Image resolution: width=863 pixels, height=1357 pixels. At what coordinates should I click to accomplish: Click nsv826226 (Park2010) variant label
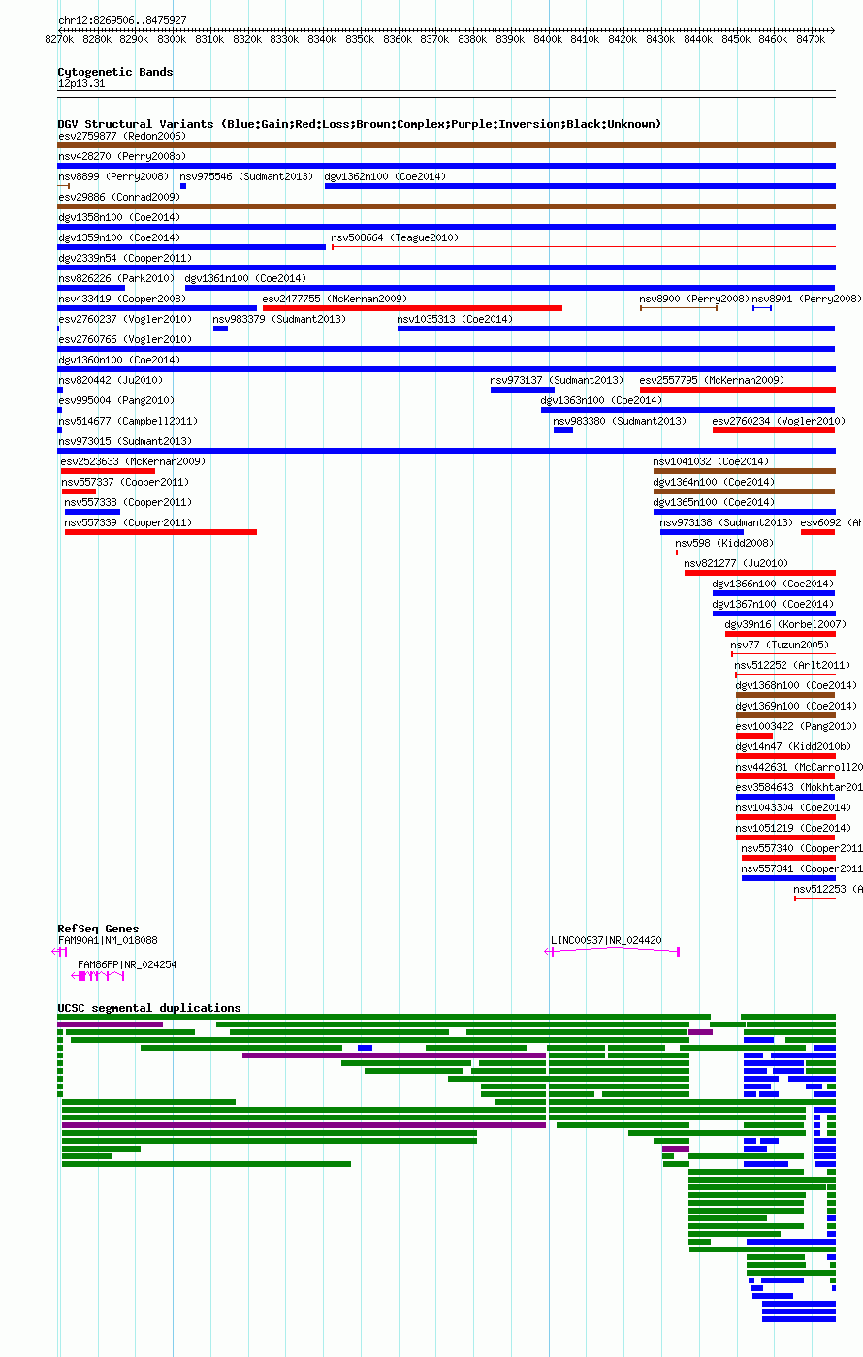click(x=116, y=279)
